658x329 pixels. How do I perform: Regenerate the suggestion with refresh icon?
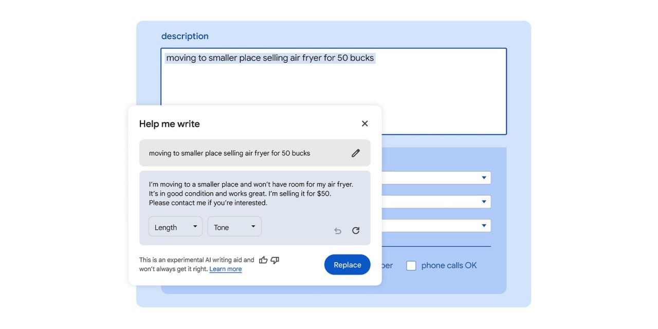(x=356, y=231)
